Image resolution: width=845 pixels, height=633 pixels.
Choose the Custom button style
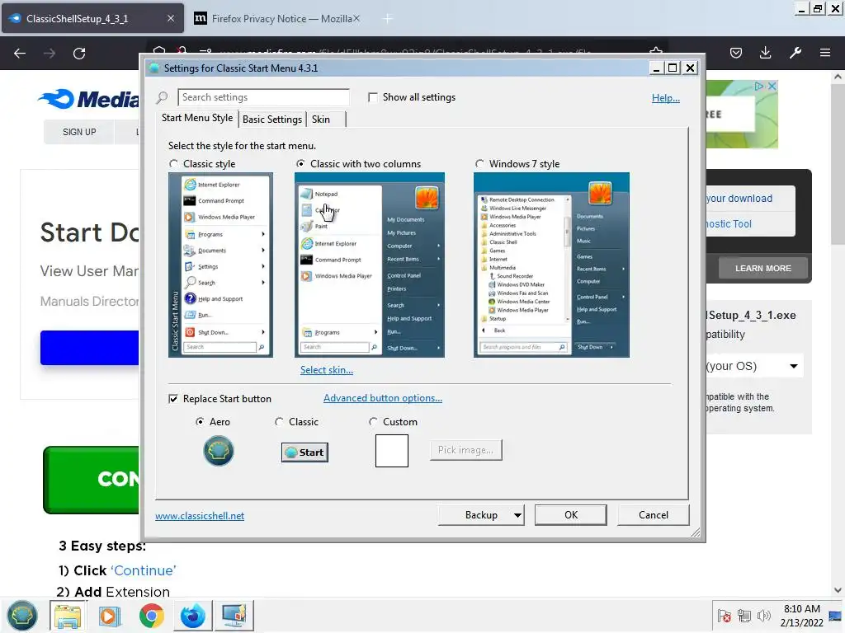click(x=373, y=422)
